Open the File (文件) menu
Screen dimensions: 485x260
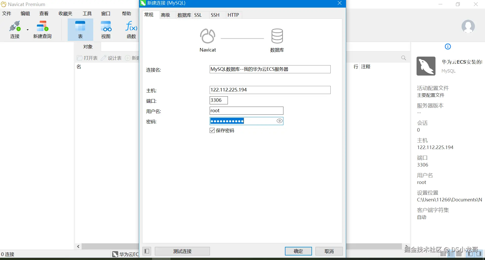pyautogui.click(x=7, y=13)
